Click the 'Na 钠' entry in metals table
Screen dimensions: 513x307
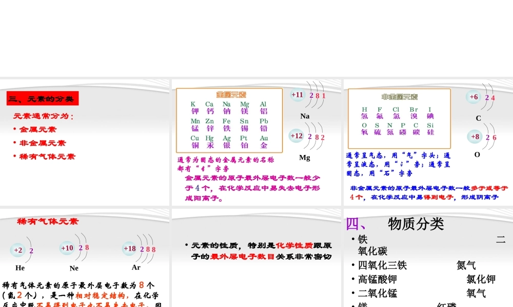pyautogui.click(x=226, y=107)
